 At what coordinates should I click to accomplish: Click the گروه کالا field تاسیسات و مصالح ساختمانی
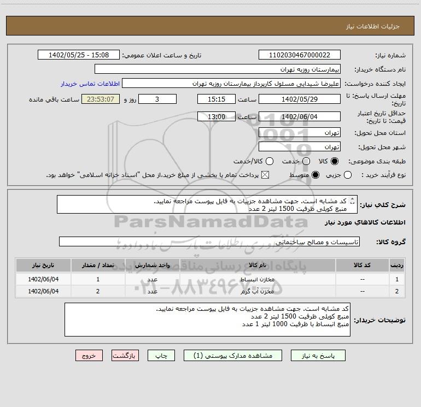click(209, 241)
